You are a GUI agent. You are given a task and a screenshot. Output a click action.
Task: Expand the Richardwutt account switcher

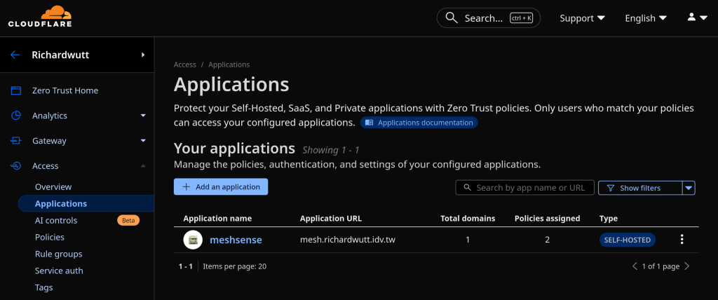tap(143, 55)
